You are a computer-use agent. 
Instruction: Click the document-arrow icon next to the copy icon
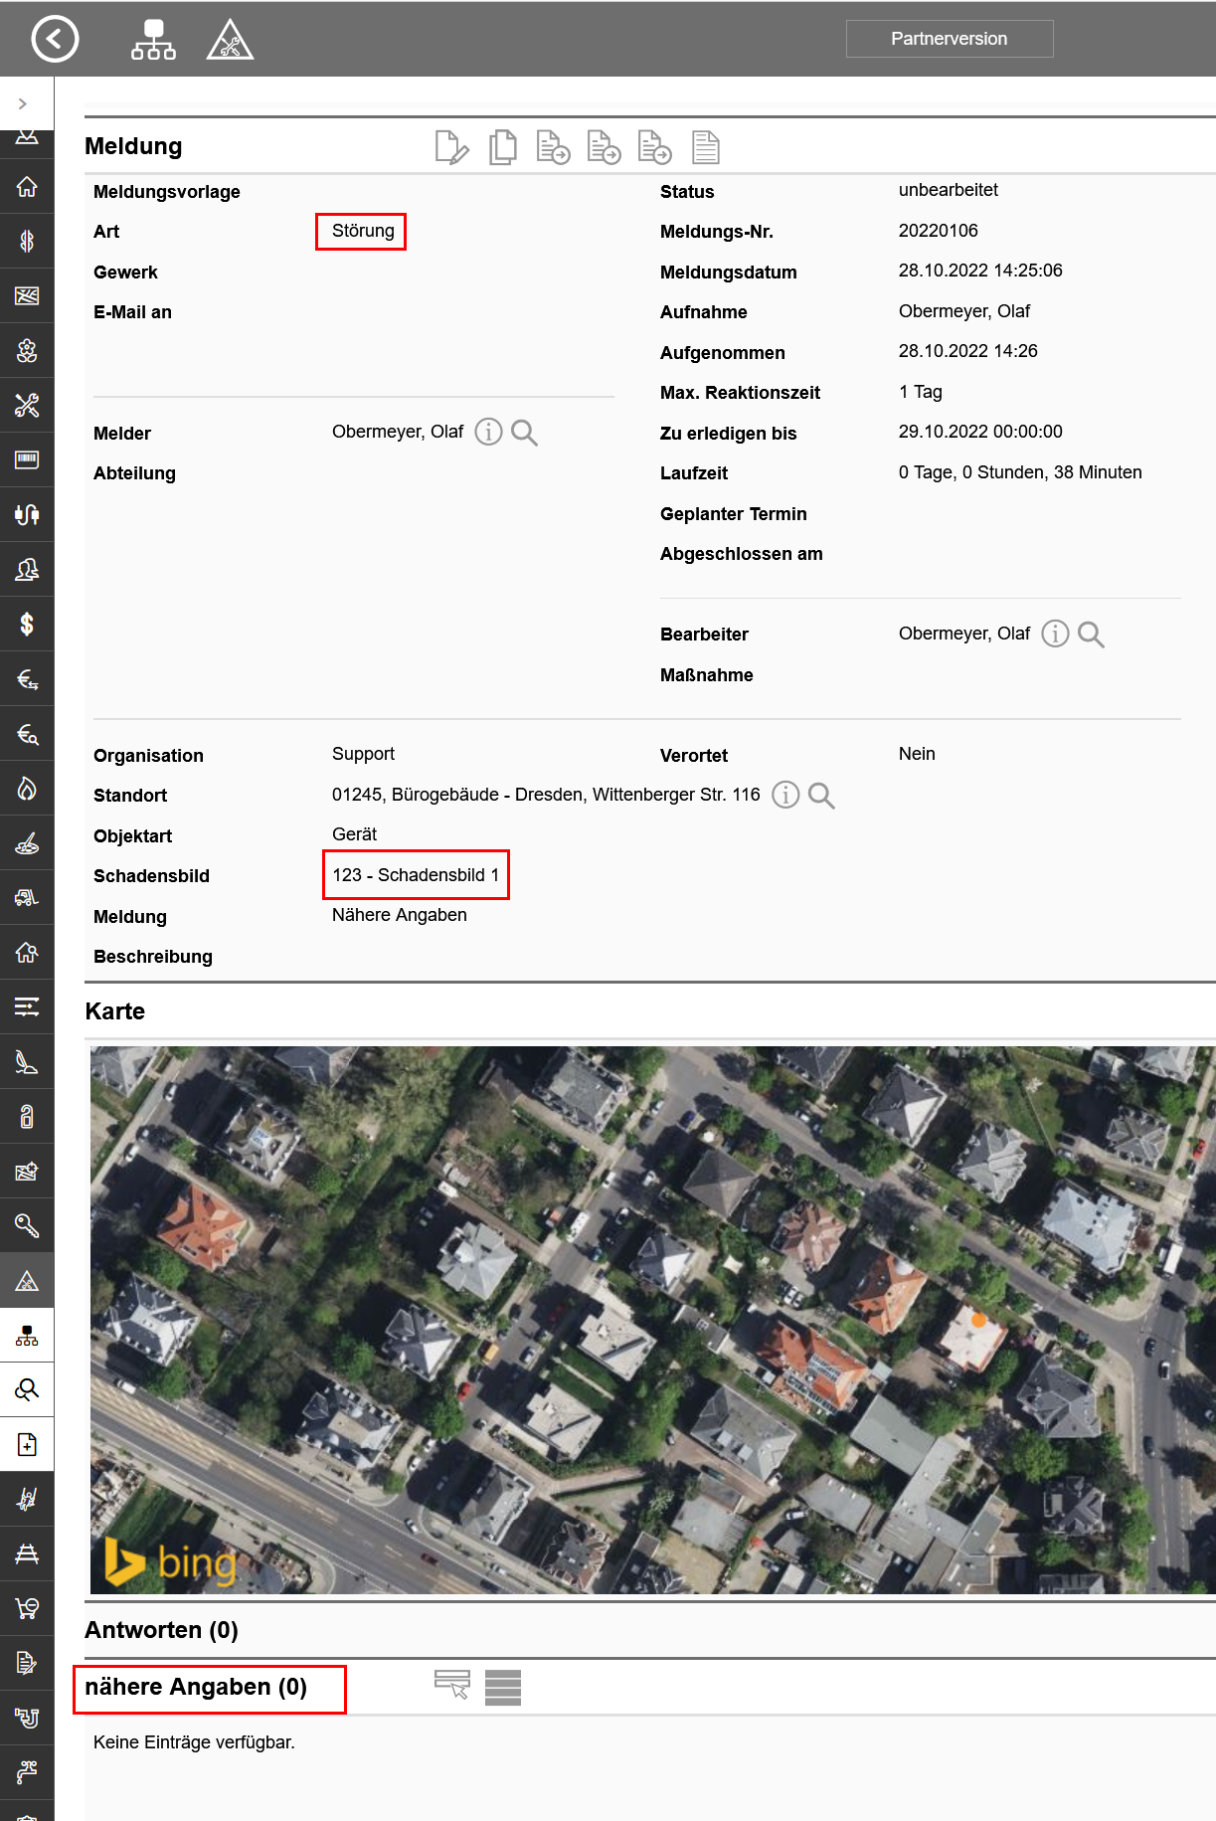[553, 147]
